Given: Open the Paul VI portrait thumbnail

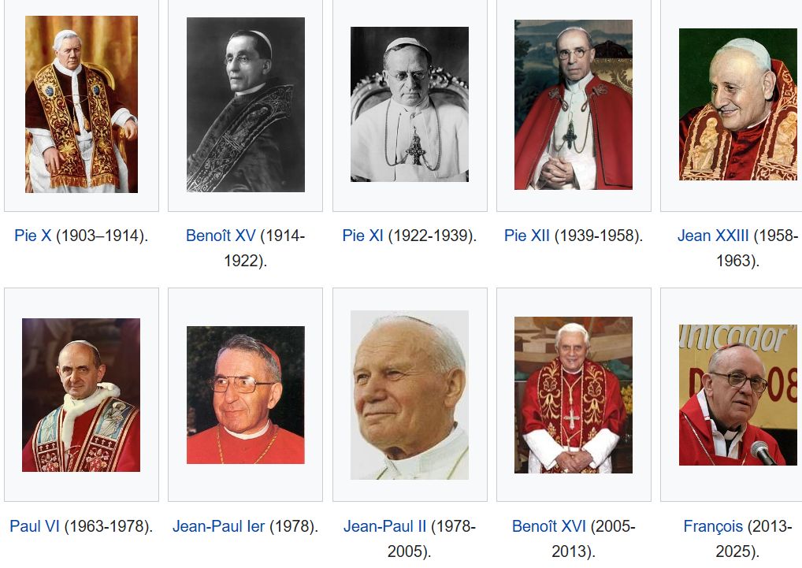Looking at the screenshot, I should tap(81, 395).
